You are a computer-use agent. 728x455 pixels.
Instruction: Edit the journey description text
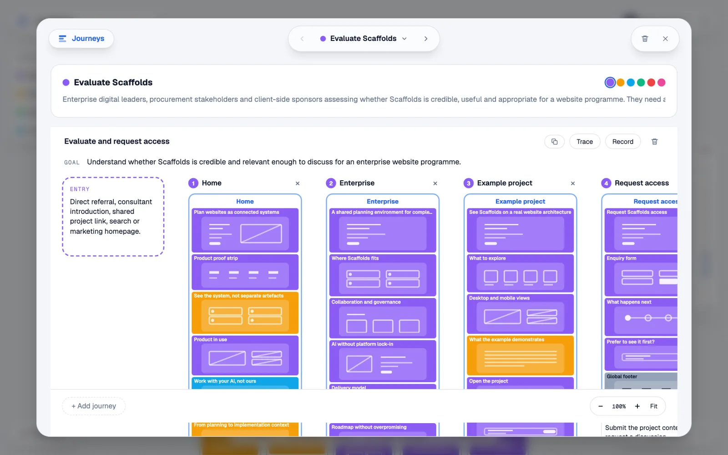pos(364,99)
